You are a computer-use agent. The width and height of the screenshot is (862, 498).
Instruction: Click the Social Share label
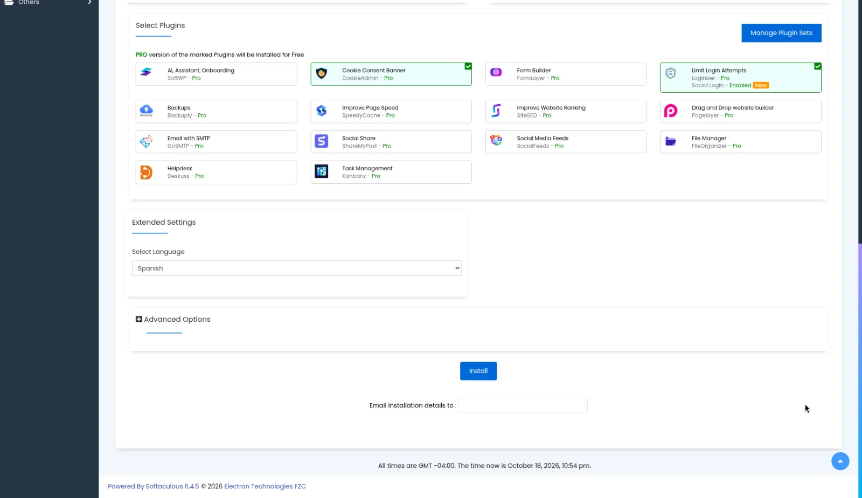(x=359, y=139)
